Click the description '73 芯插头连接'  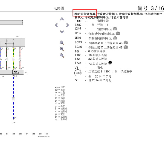[x=98, y=64]
